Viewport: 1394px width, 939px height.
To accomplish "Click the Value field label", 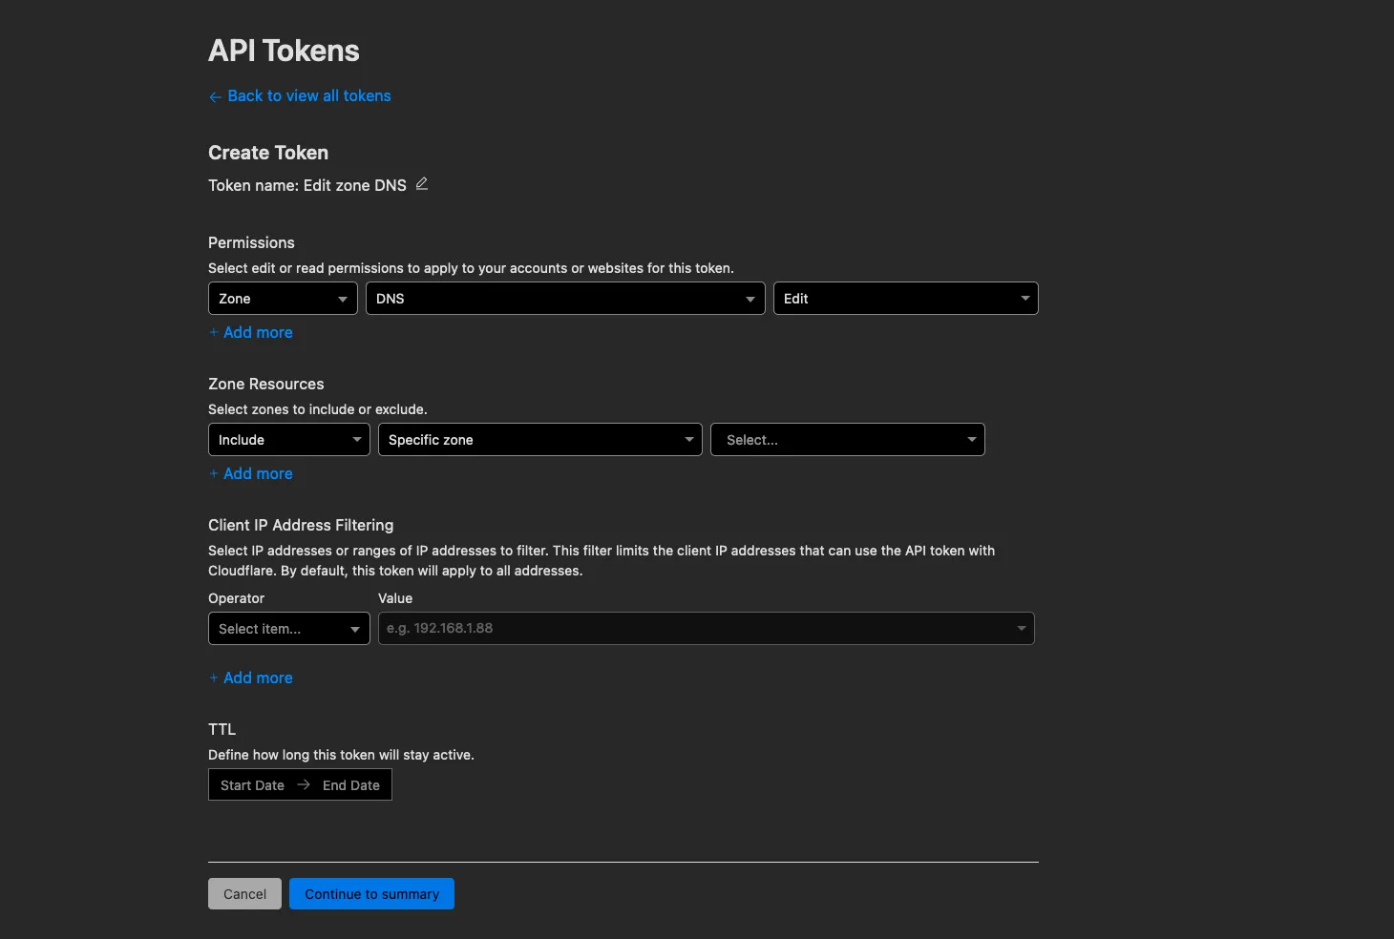I will click(x=395, y=598).
